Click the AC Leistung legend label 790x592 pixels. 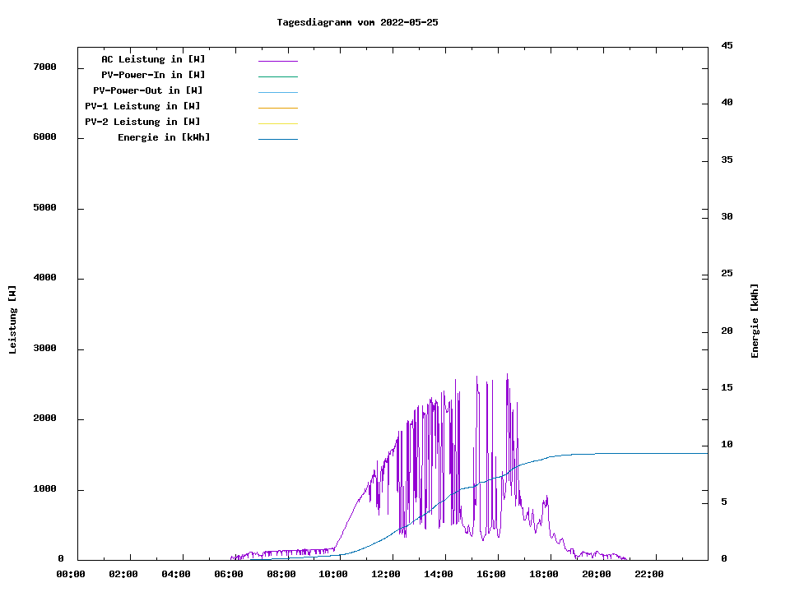pyautogui.click(x=153, y=59)
